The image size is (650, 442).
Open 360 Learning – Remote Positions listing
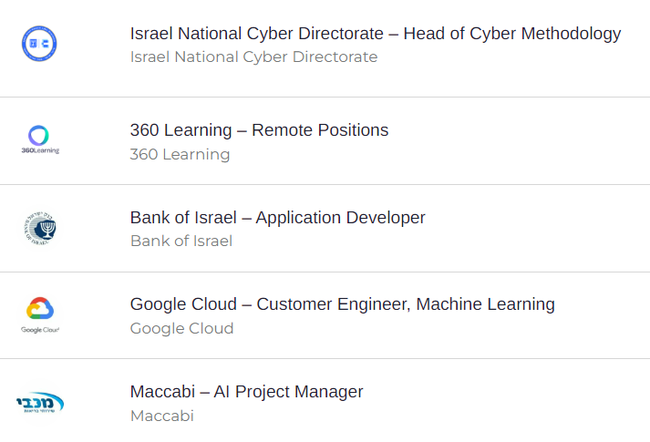pos(259,130)
